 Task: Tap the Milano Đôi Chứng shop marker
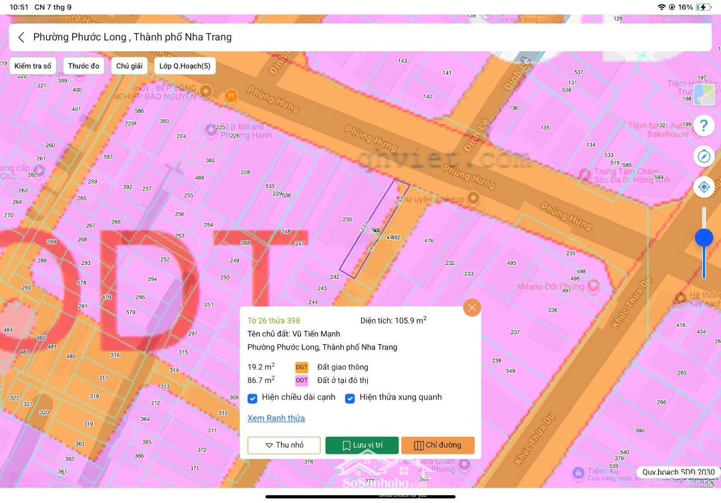(593, 287)
